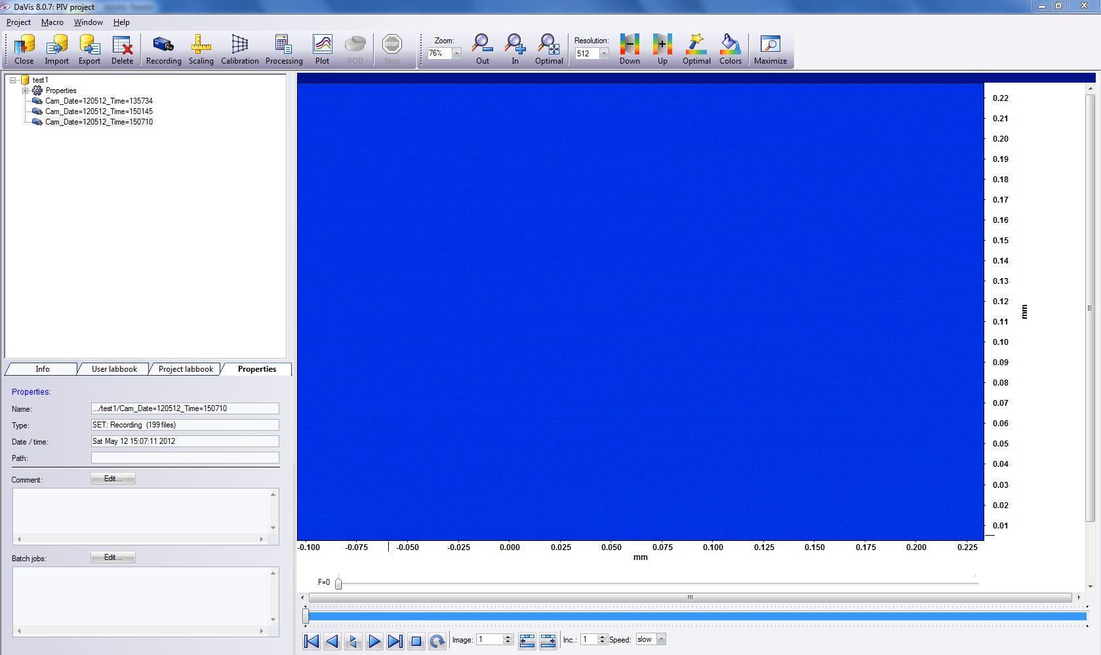Click the Scaling ruler icon

pyautogui.click(x=201, y=50)
